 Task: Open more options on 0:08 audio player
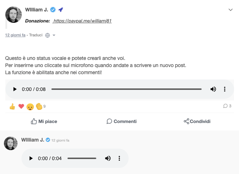[224, 89]
